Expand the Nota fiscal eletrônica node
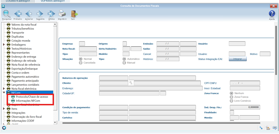 [4, 88]
